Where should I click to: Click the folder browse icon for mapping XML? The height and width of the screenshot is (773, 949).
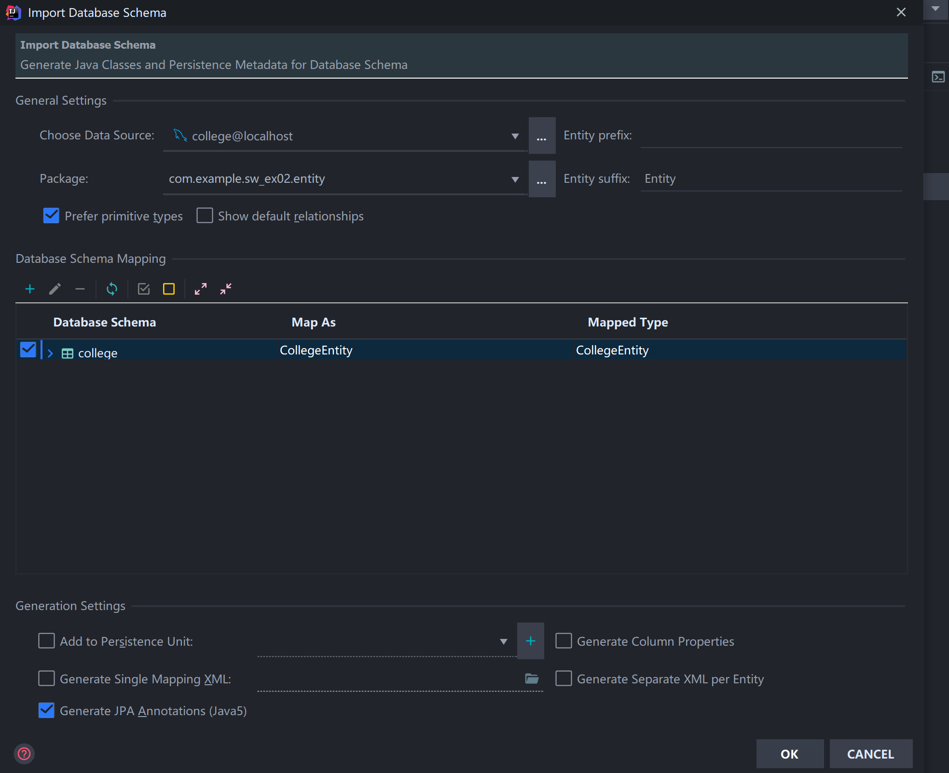532,678
